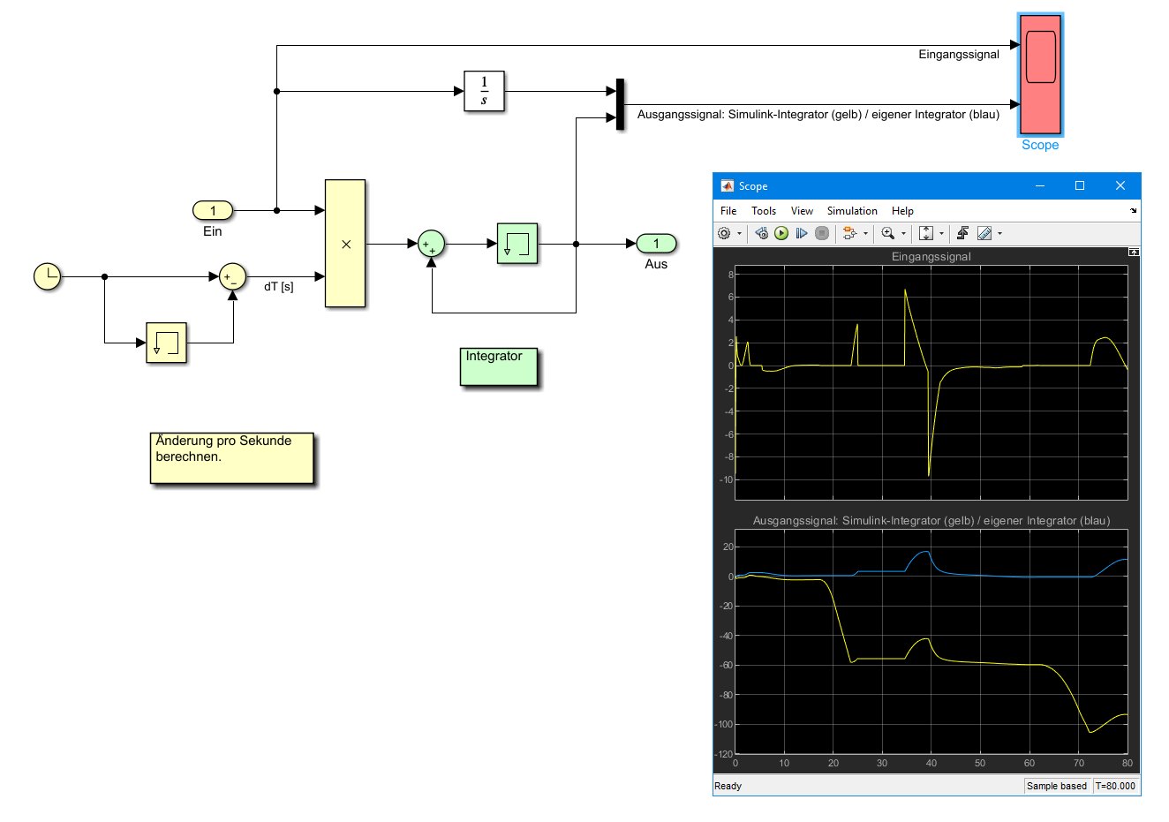Click the Cursor Measurements ruler icon
Viewport: 1169px width, 822px height.
pos(984,233)
